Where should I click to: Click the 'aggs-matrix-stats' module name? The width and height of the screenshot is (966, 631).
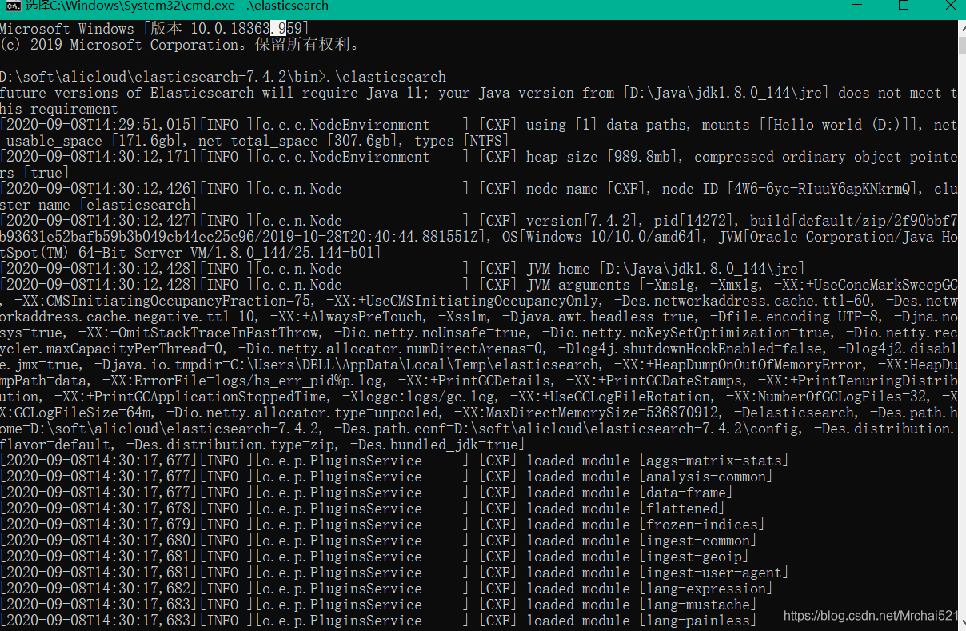pyautogui.click(x=714, y=461)
